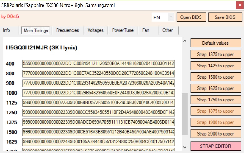
Task: Switch to the Info tab
Action: pos(7,30)
